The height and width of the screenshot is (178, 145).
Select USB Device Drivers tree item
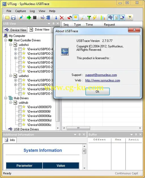pyautogui.click(x=26, y=129)
